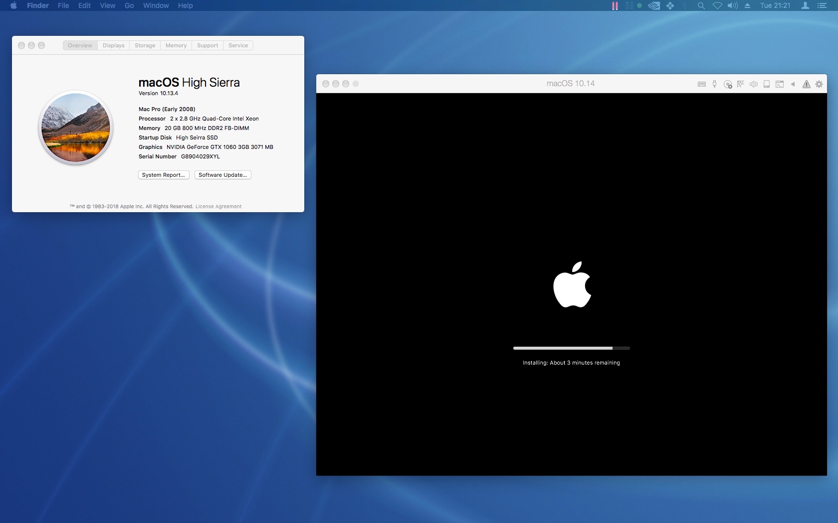The width and height of the screenshot is (838, 523).
Task: Click the pink pause bars icon in the menu bar
Action: [x=615, y=5]
